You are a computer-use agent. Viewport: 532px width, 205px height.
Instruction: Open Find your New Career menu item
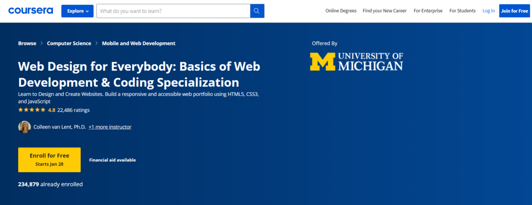coord(385,11)
